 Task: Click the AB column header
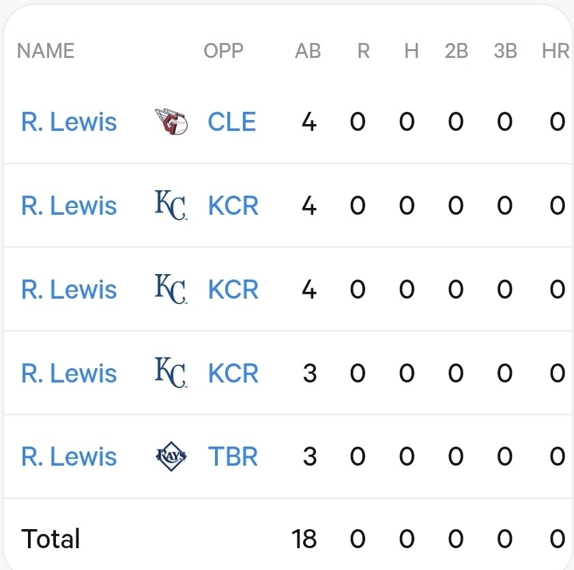point(308,51)
